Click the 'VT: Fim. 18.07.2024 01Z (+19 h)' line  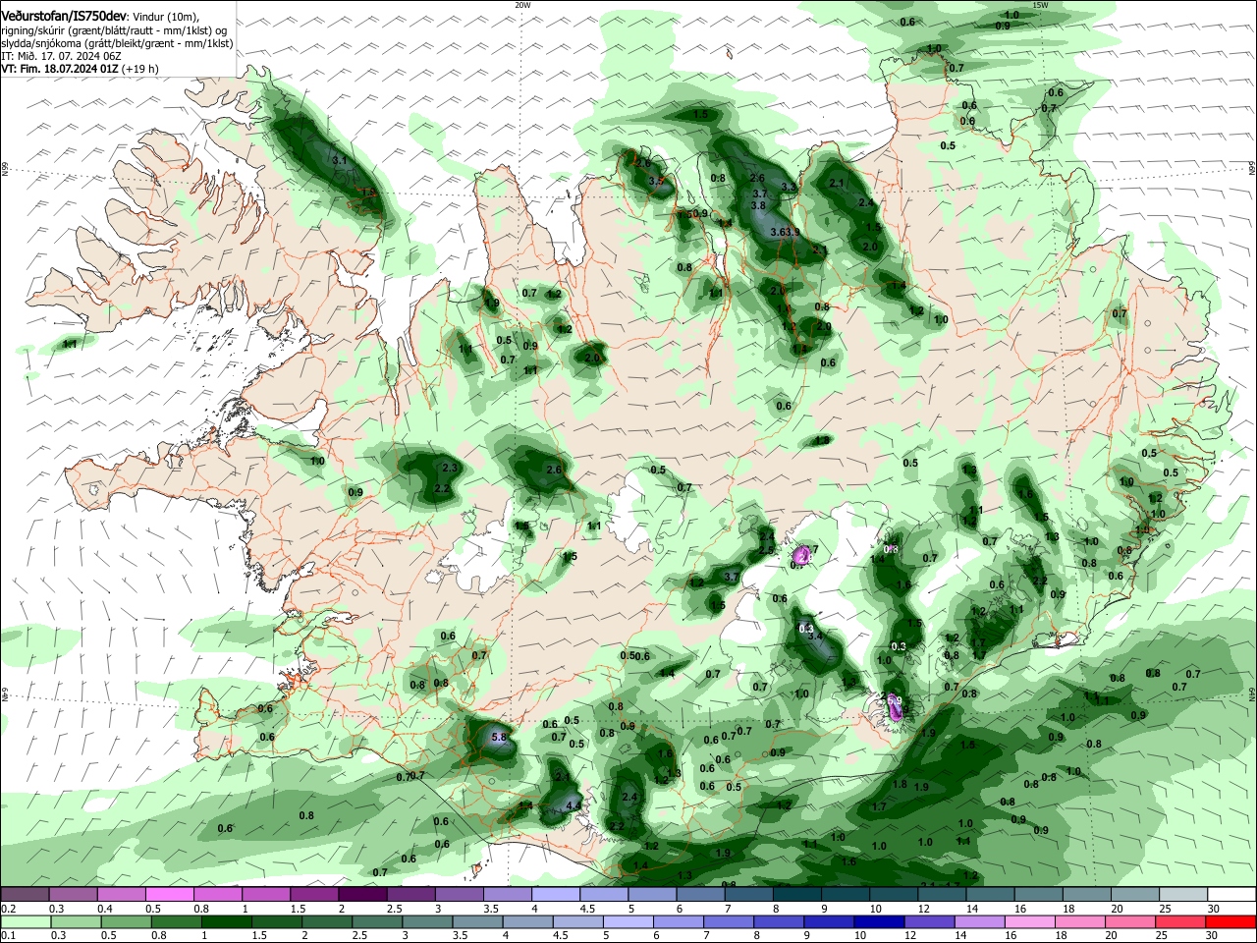(80, 69)
